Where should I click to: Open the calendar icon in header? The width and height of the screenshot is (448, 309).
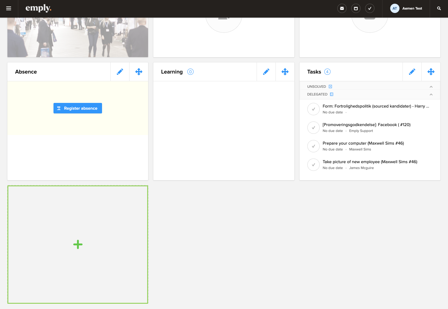[x=356, y=9]
